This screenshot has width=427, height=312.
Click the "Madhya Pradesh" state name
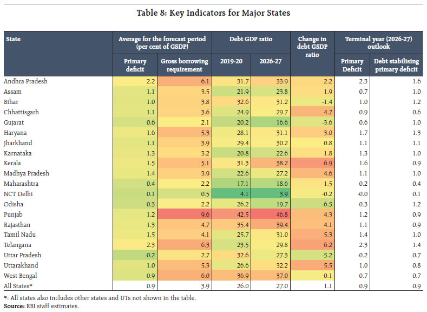26,173
